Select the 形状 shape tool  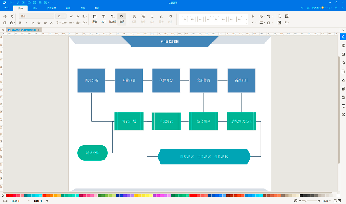click(94, 18)
